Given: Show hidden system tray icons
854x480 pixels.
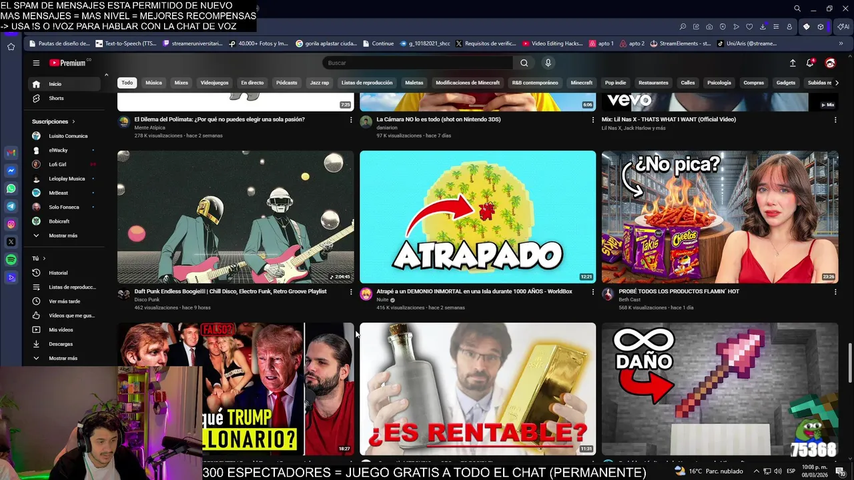Looking at the screenshot, I should [757, 471].
